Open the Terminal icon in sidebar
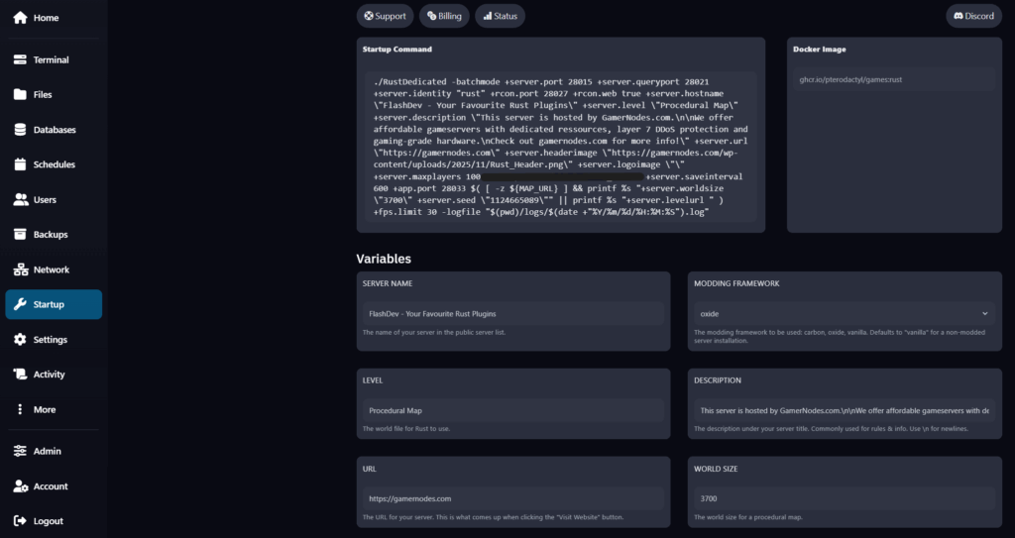1015x538 pixels. tap(20, 59)
